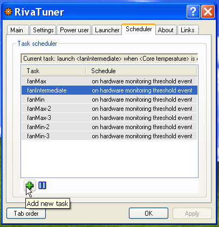Open the Settings tab
The height and width of the screenshot is (227, 219).
click(43, 30)
